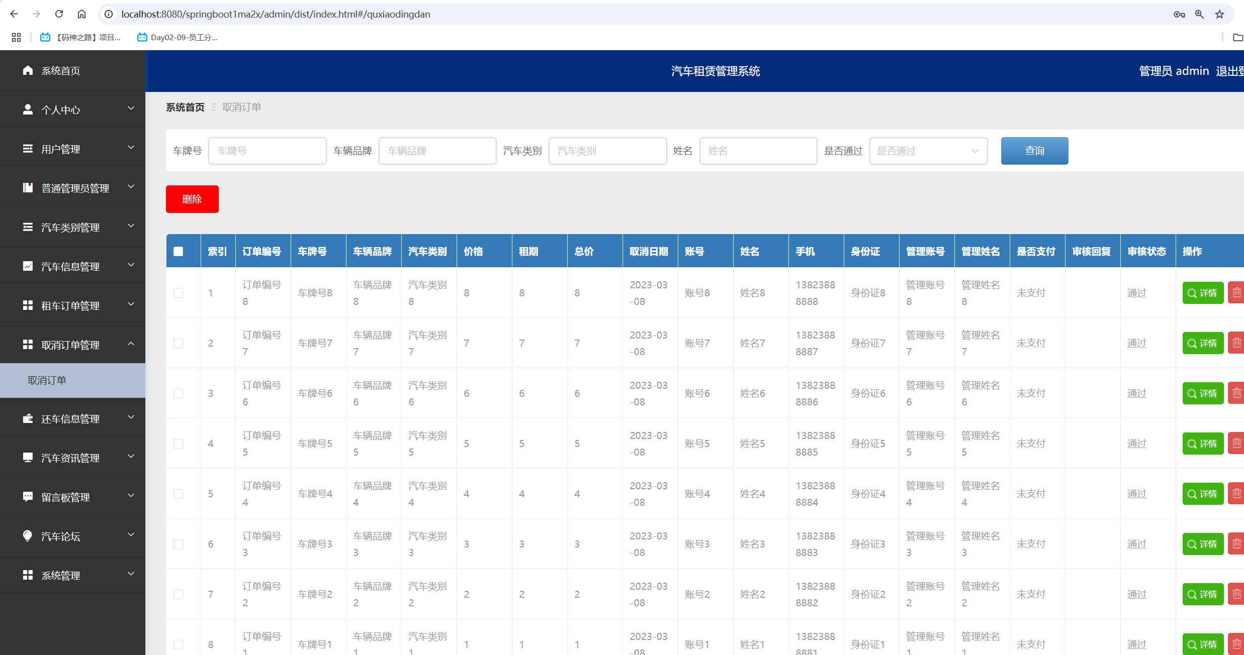Click the browser forward arrow
The width and height of the screenshot is (1244, 655).
click(x=36, y=14)
